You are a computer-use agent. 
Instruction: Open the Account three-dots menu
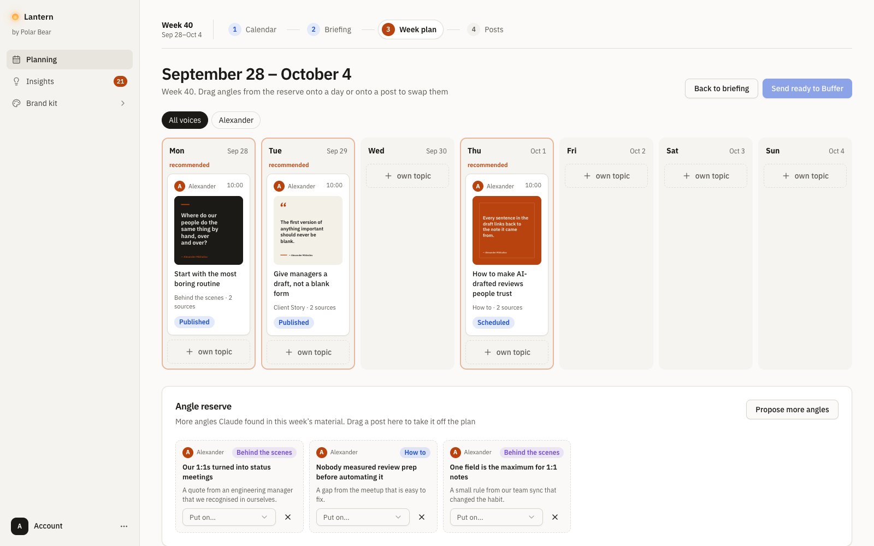[x=124, y=526]
